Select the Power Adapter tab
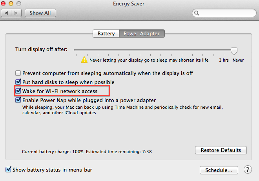The width and height of the screenshot is (259, 181). point(142,33)
